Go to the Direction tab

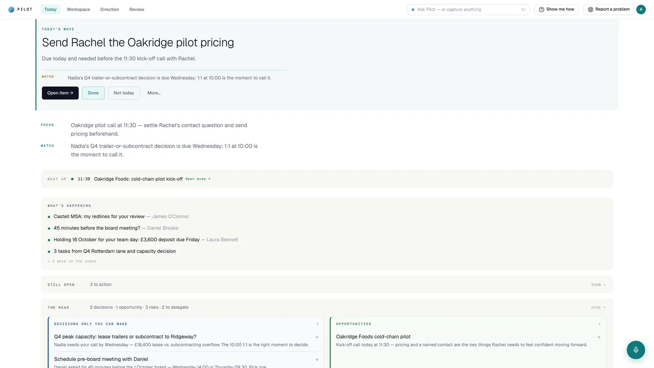click(x=109, y=9)
